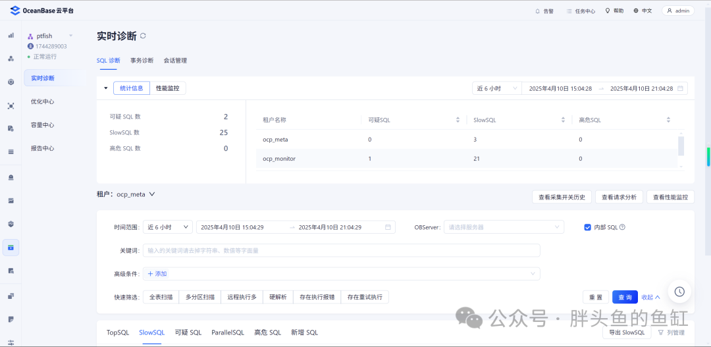
Task: Sort the table by 可疑SQL column
Action: pos(458,120)
